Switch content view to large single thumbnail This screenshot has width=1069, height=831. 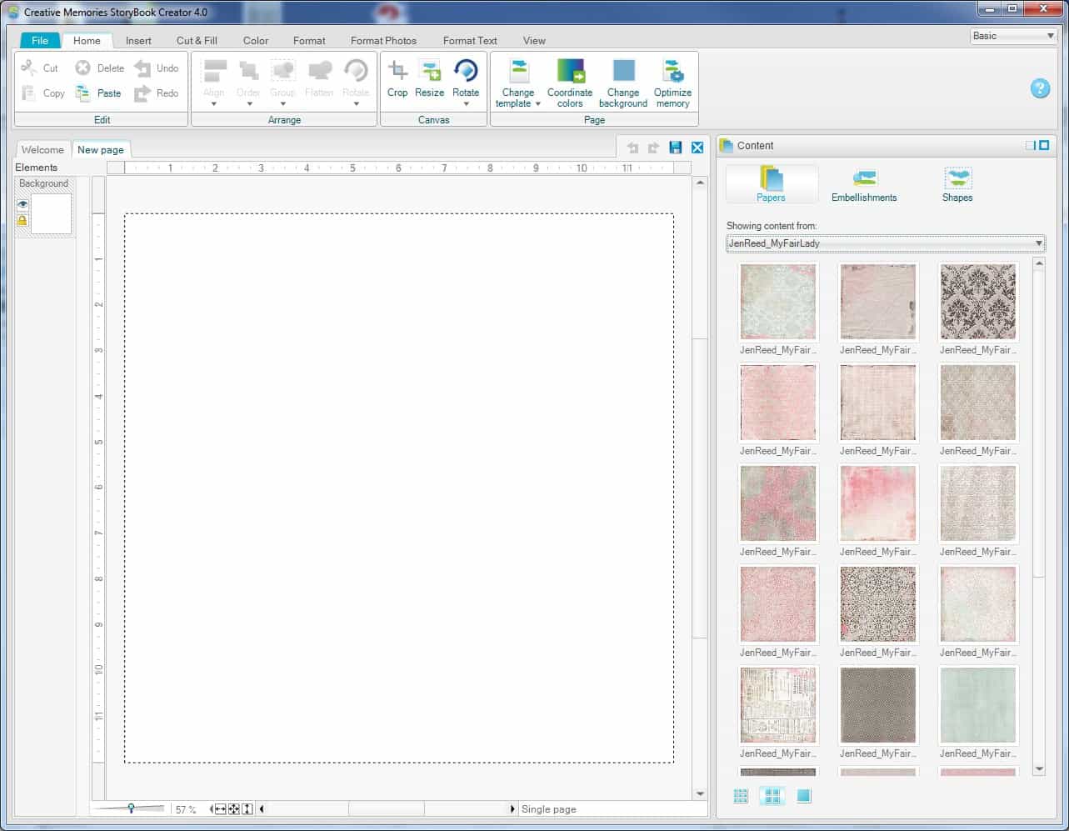point(803,796)
